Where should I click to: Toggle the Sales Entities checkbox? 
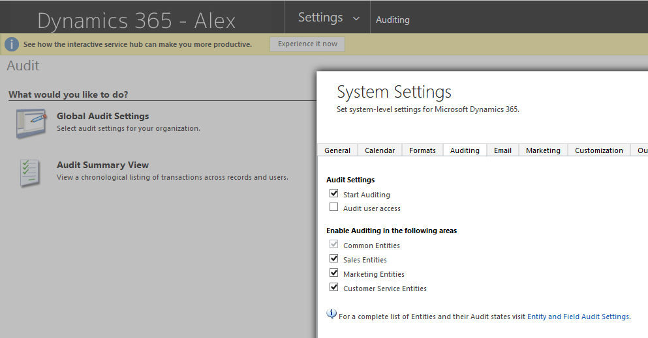pos(334,259)
